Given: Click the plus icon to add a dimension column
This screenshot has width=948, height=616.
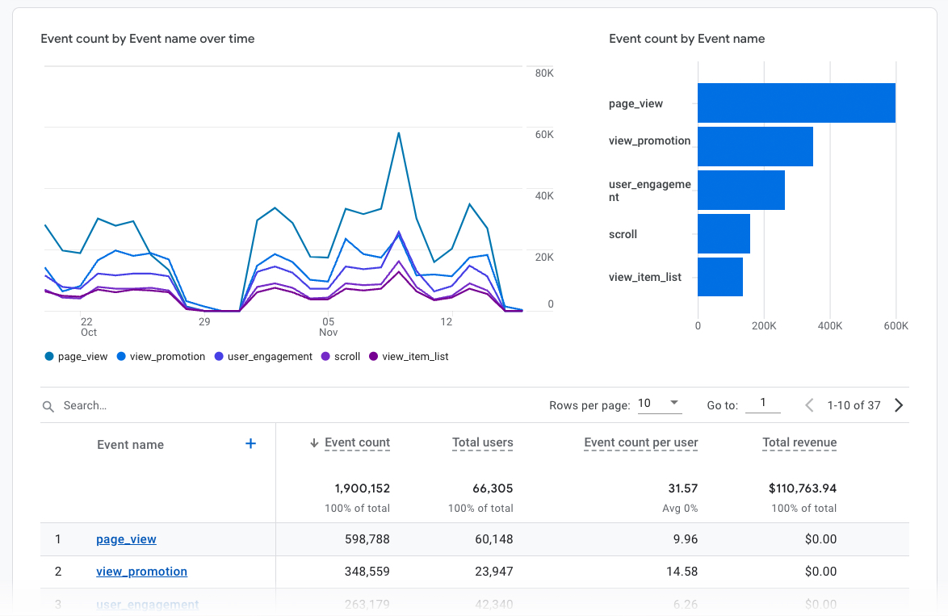Looking at the screenshot, I should (250, 443).
